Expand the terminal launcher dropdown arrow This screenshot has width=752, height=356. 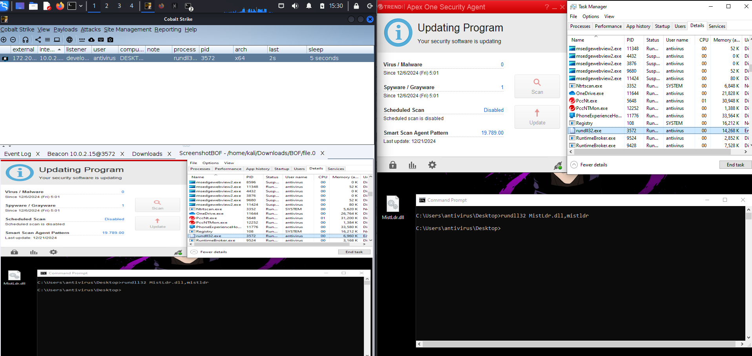tap(81, 6)
